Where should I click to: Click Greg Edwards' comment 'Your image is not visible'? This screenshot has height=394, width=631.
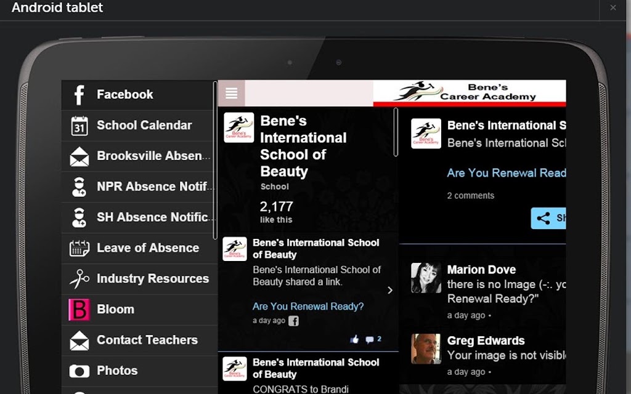click(x=507, y=355)
